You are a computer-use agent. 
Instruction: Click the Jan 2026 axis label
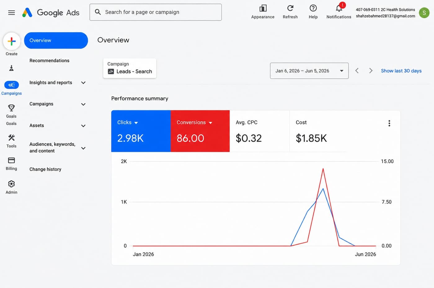point(143,254)
